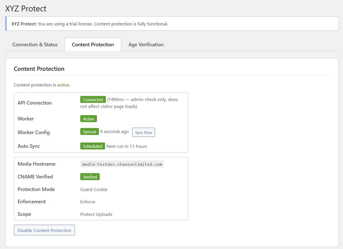The image size is (343, 249).
Task: Click the Scheduled auto sync badge
Action: click(x=93, y=146)
